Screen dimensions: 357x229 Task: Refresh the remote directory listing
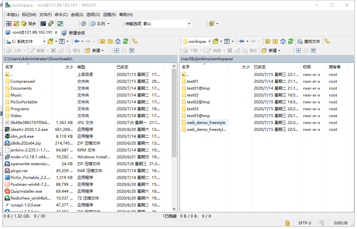point(291,42)
